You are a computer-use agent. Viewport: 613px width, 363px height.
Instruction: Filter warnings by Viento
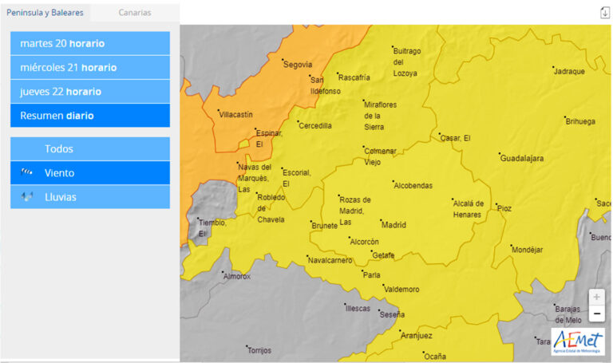pyautogui.click(x=90, y=172)
